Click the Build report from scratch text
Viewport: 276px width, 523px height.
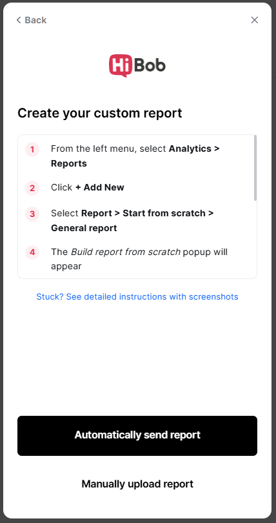126,252
